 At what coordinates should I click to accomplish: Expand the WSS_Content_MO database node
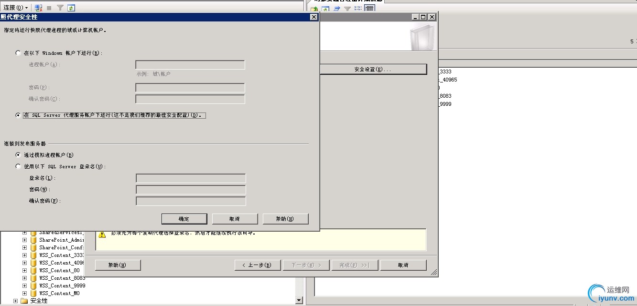tap(24, 293)
